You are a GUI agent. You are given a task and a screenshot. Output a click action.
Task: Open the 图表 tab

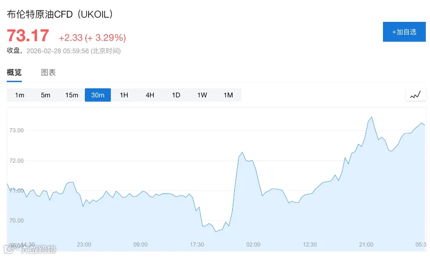pos(48,72)
